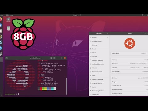This screenshot has height=111, width=148.
Task: Open the ubuntu home folder on desktop
Action: pos(8,20)
